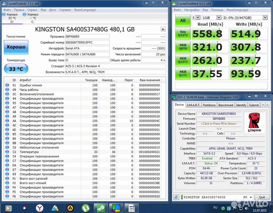Run the 4KiB Q32T1 benchmark
Image resolution: width=273 pixels, height=213 pixels.
click(x=183, y=60)
